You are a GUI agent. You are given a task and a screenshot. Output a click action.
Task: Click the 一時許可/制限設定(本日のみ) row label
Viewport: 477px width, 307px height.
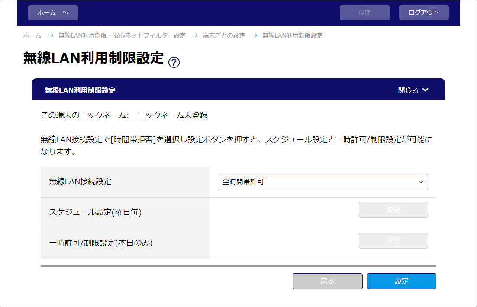click(x=101, y=243)
